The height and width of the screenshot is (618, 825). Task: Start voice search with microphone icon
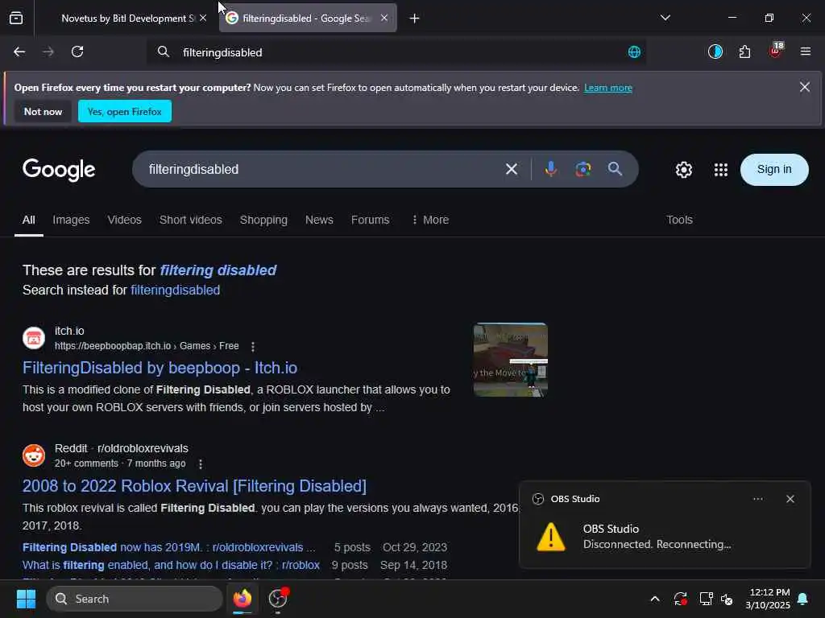tap(551, 169)
